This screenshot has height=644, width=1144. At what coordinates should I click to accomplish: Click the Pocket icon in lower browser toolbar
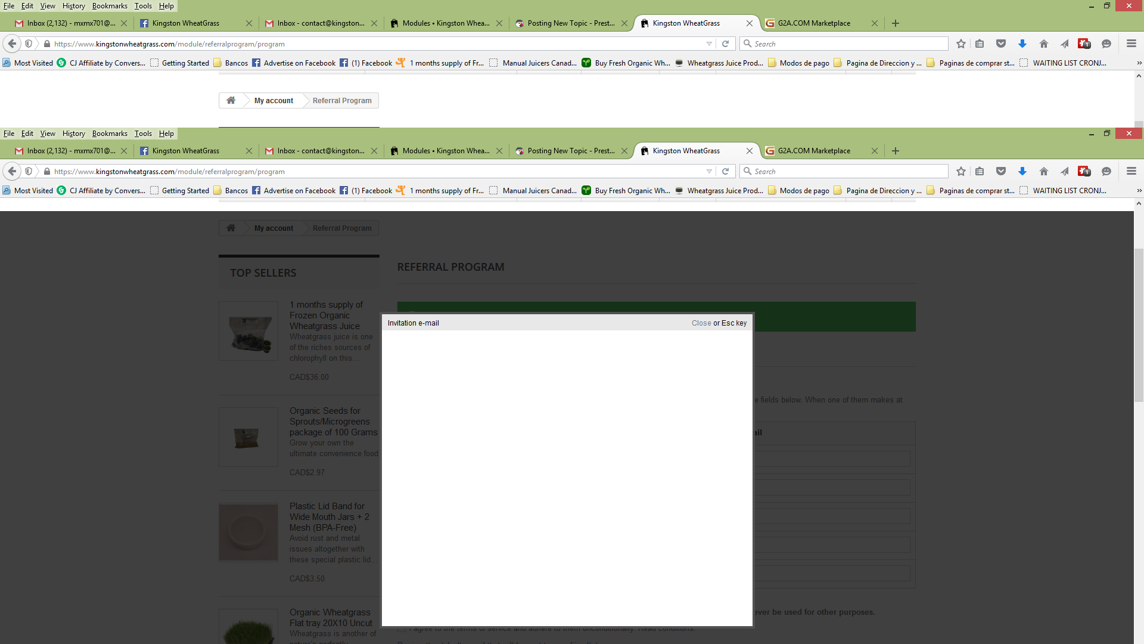point(1001,172)
